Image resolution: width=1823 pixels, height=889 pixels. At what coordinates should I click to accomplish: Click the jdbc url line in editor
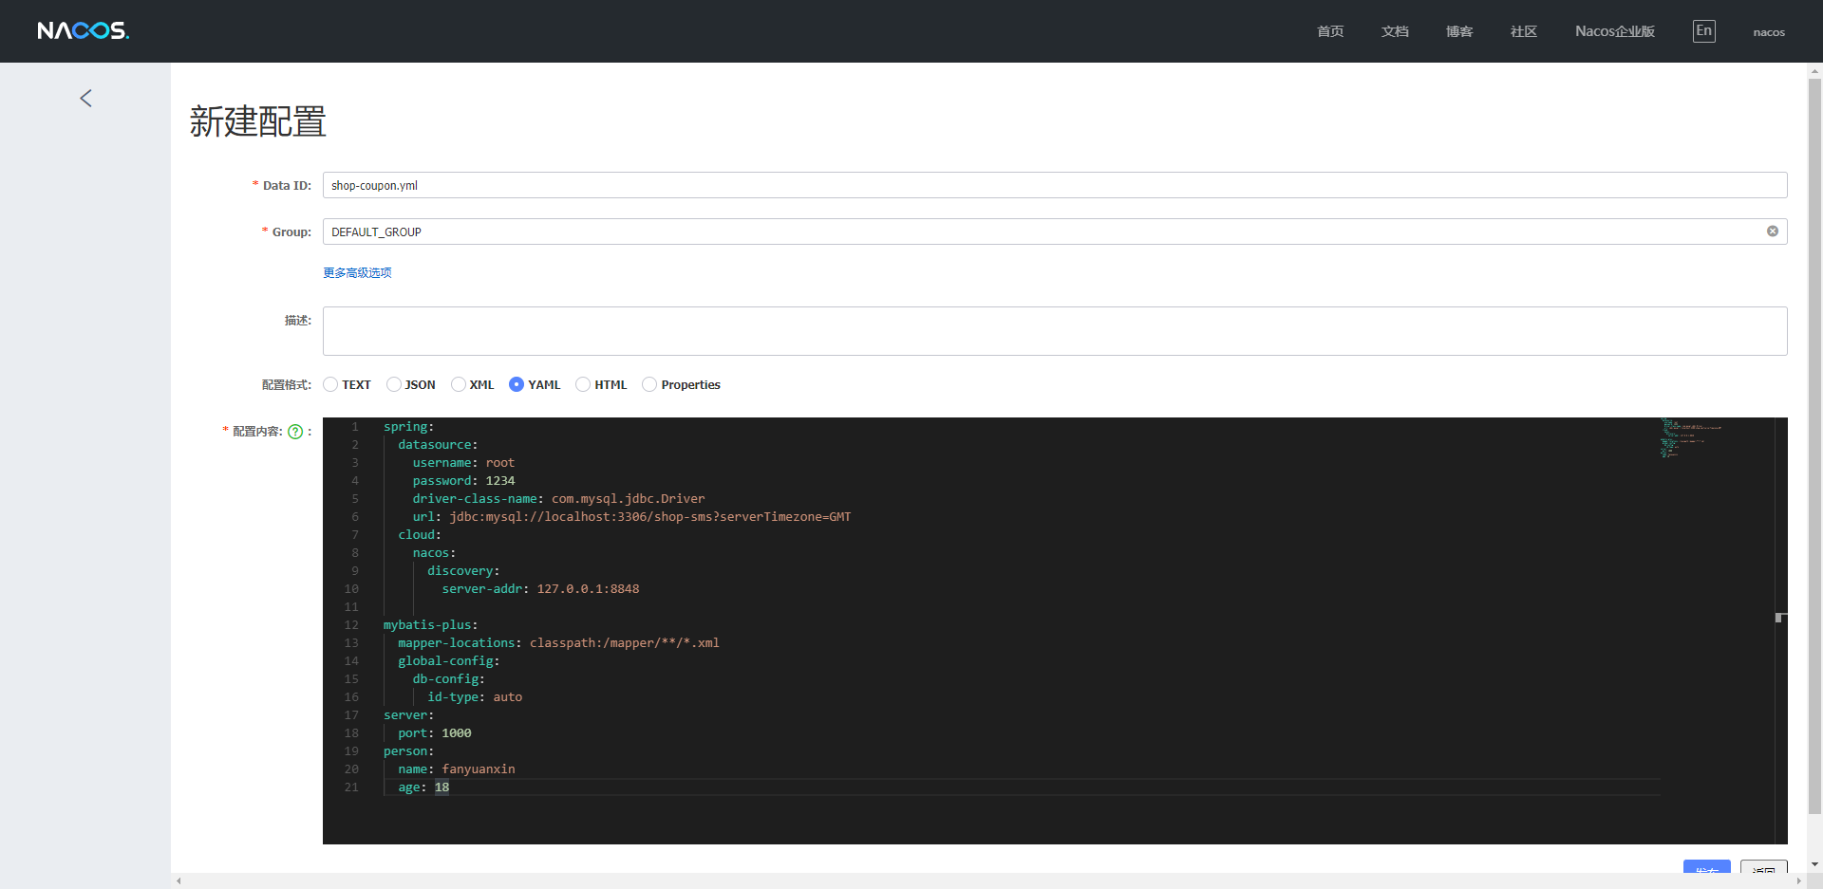pos(631,517)
